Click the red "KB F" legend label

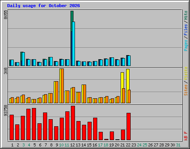[x=186, y=136]
